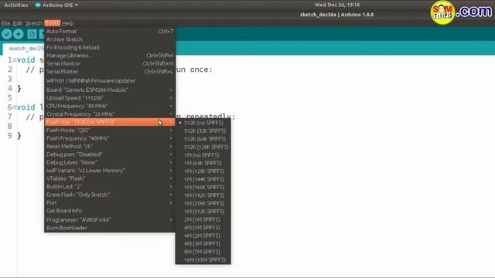Select 16M (15M SPIFFS) flash size

(203, 260)
